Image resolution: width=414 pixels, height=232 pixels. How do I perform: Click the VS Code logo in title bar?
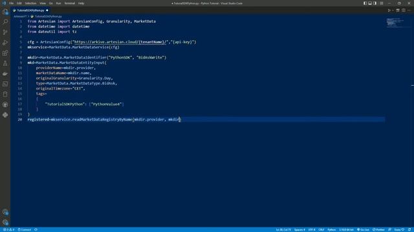(4, 3)
